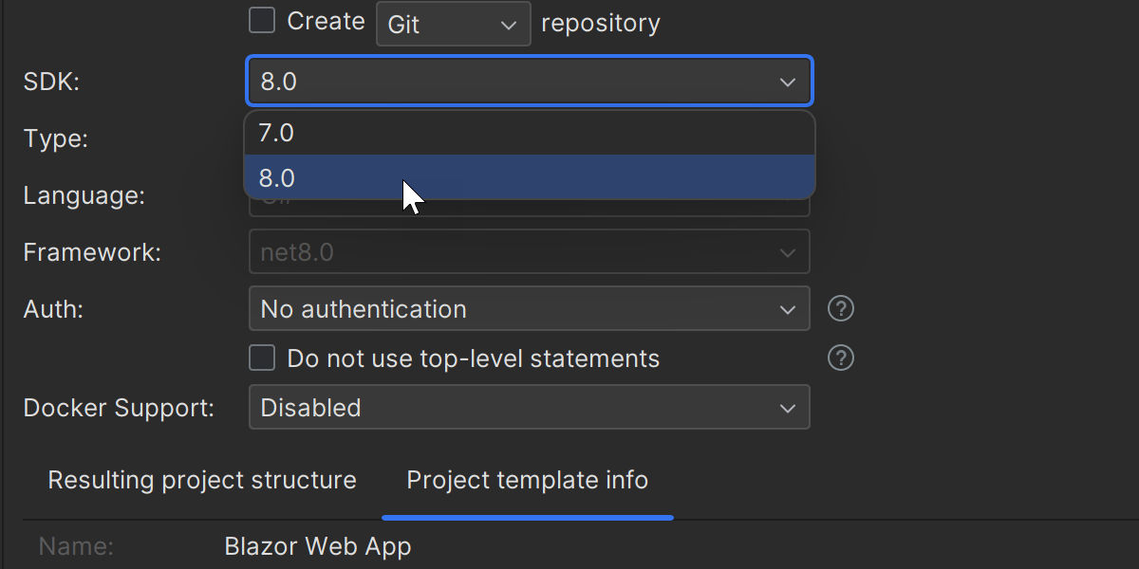Viewport: 1139px width, 569px height.
Task: Check 'Do not use top-level statements'
Action: pos(262,358)
